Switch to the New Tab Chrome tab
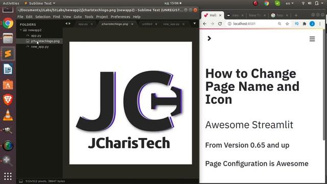The image size is (327, 184). pos(256,15)
